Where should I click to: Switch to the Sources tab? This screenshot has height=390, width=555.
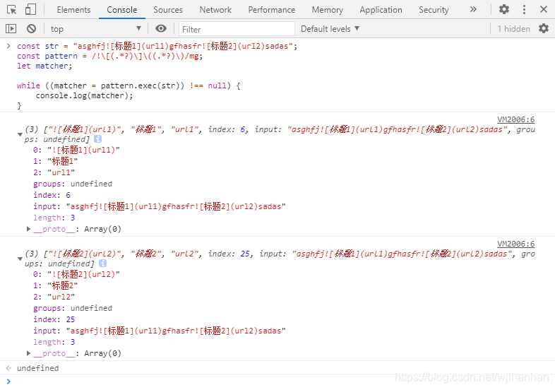[168, 10]
